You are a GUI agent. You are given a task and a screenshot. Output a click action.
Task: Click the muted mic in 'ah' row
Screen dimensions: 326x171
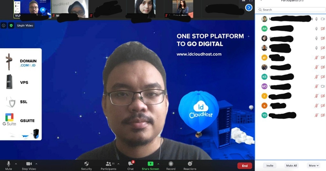pos(316,58)
